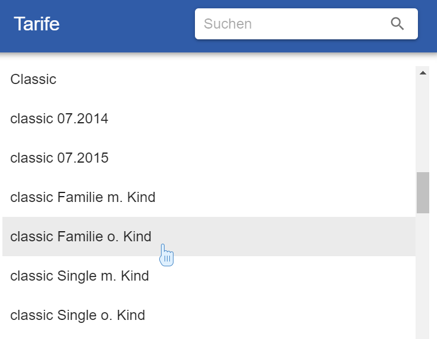Image resolution: width=437 pixels, height=339 pixels.
Task: Select classic Familie m. Kind
Action: point(83,197)
